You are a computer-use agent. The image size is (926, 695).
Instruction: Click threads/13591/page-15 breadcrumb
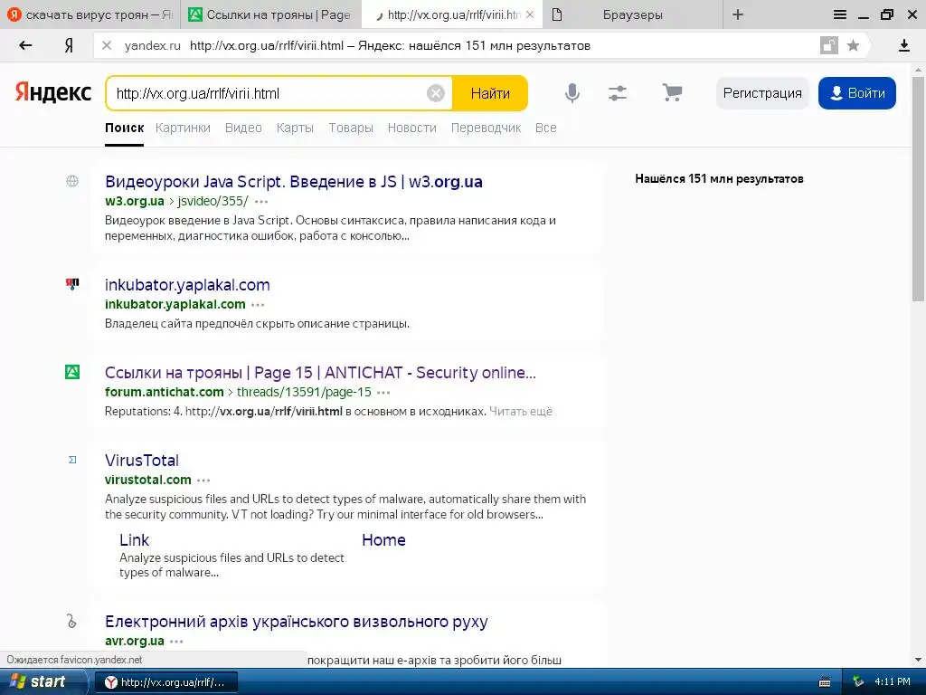point(304,392)
